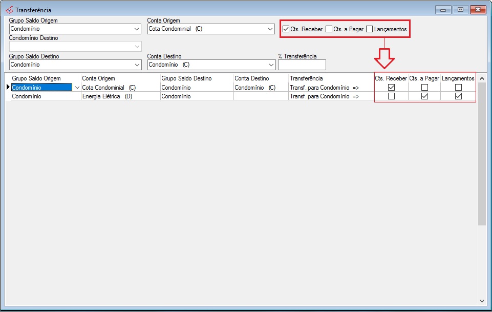Open the Grupo Saldo Destino dropdown

pyautogui.click(x=137, y=65)
